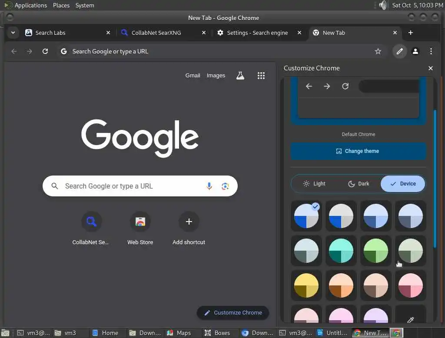Choose the beige brown color swatch
The height and width of the screenshot is (338, 445).
(376, 285)
